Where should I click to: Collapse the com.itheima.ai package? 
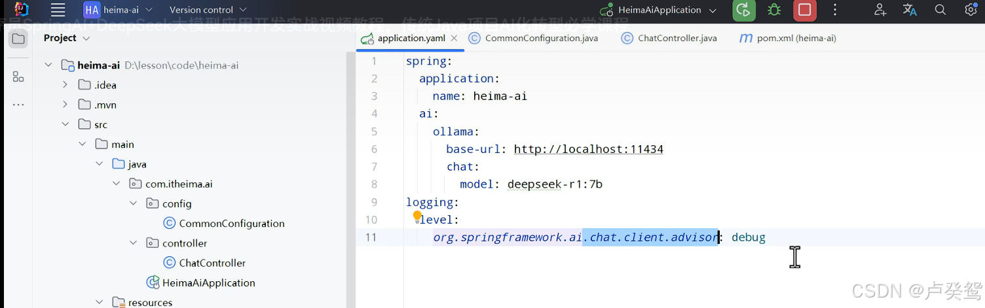(116, 184)
